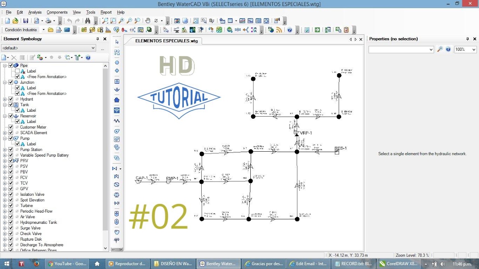Toggle the PRV checkbox
The height and width of the screenshot is (269, 479).
point(11,161)
